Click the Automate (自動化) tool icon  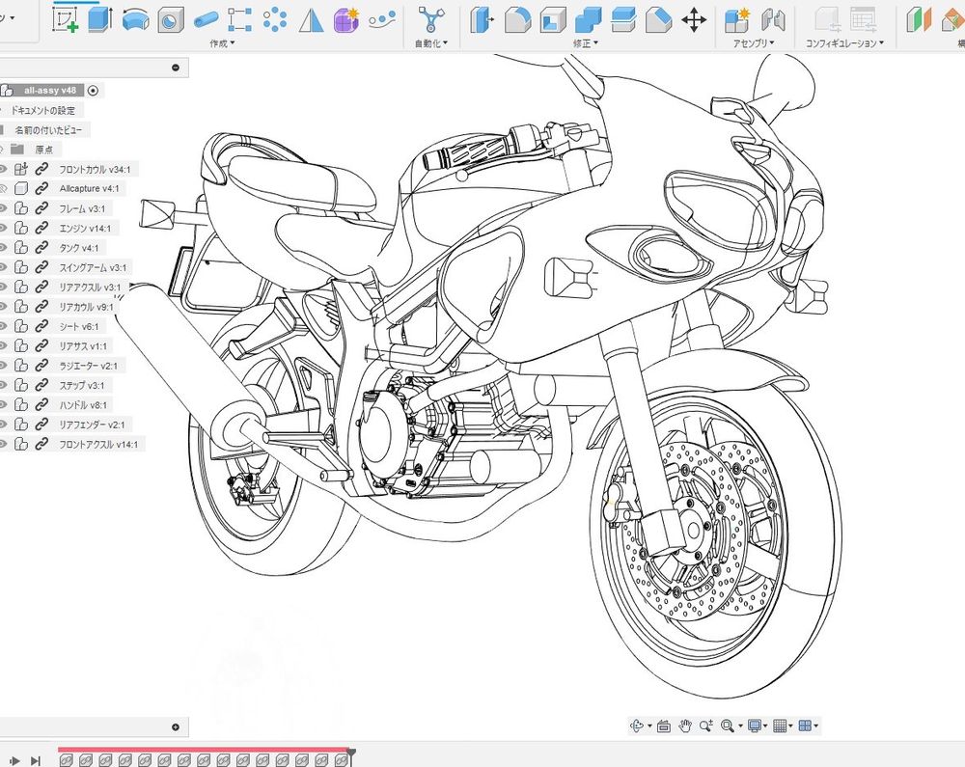431,19
